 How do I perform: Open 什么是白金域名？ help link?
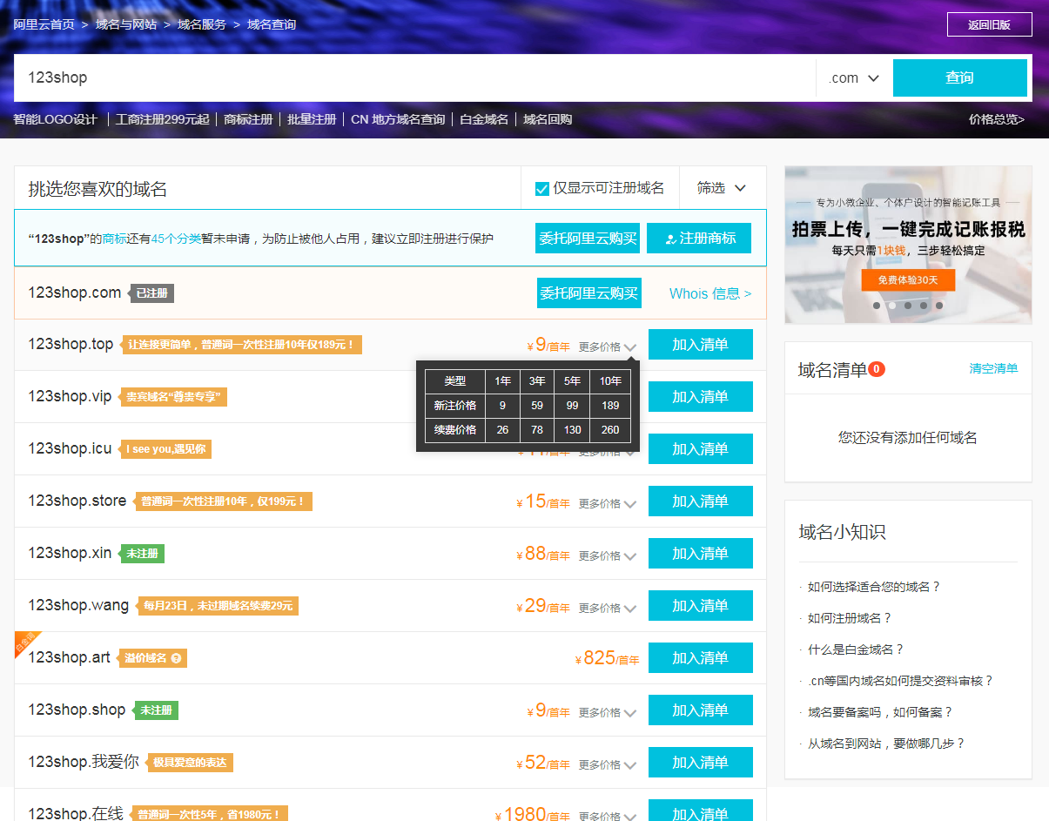[x=856, y=649]
